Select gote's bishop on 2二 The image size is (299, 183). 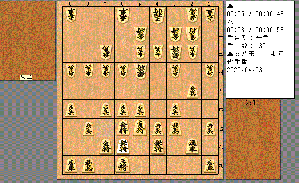click(x=192, y=34)
